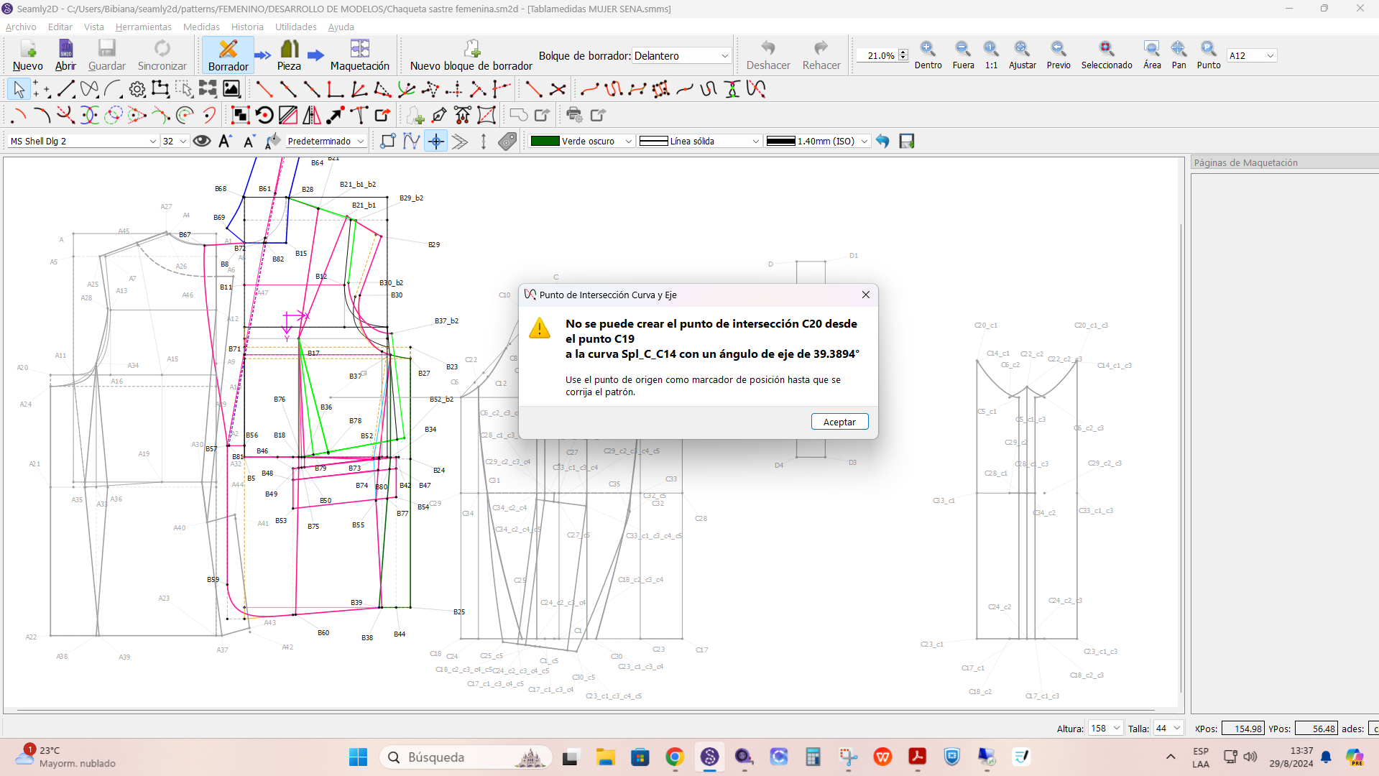
Task: Expand the Línea sólida line type dropdown
Action: tap(699, 141)
